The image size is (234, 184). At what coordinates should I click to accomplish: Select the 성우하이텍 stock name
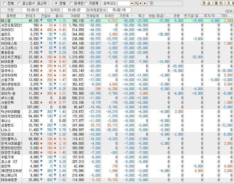point(9,75)
